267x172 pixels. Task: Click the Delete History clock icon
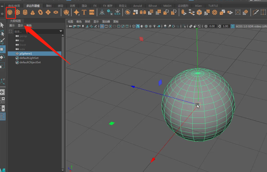[110, 12]
